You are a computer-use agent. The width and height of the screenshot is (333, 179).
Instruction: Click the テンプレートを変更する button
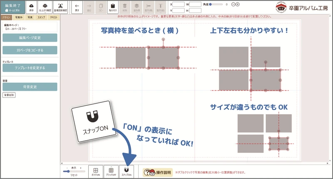click(x=30, y=68)
